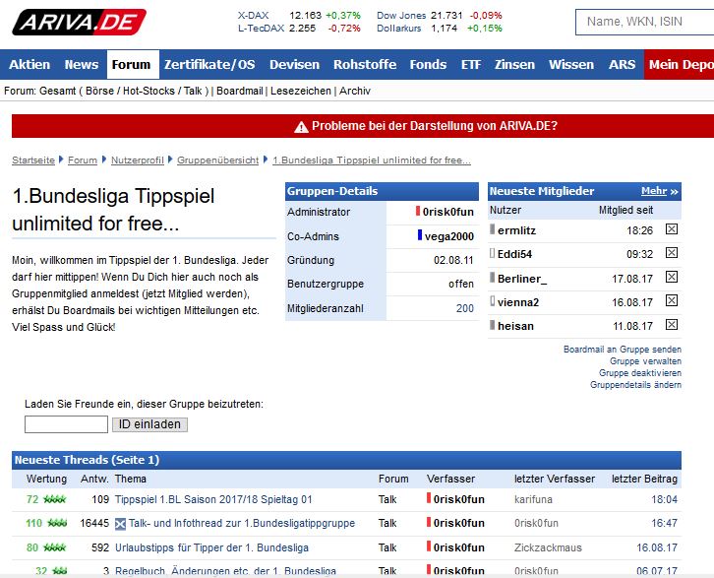Click Nutzerprofil in the breadcrumb
Screen dimensions: 714x578
[137, 160]
